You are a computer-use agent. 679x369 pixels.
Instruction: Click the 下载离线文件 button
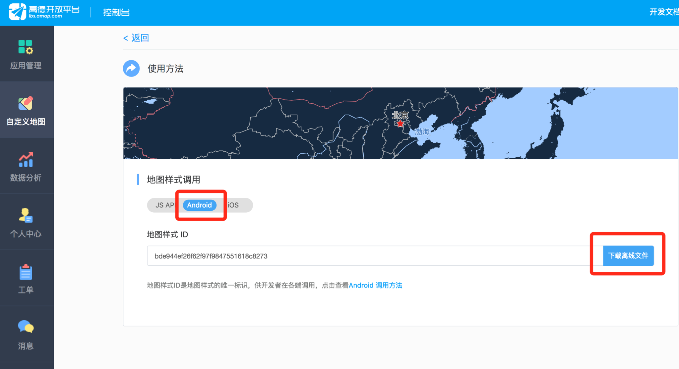click(x=628, y=255)
